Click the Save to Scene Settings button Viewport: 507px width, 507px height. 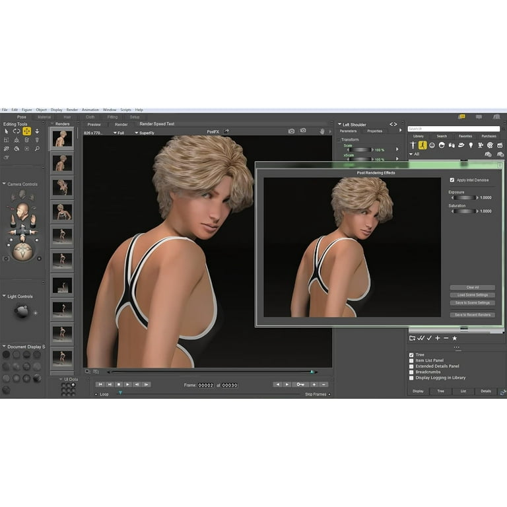click(472, 303)
